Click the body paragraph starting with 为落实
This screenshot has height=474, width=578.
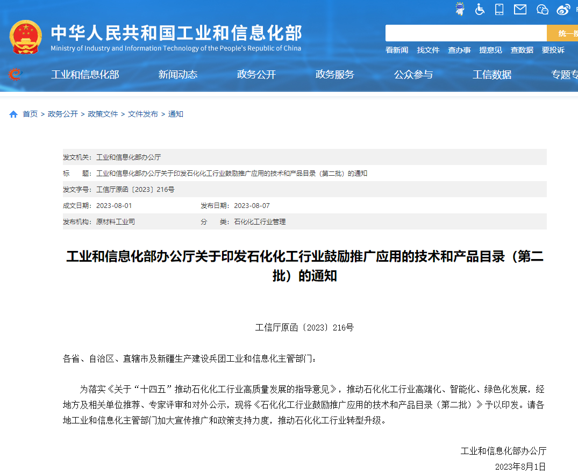tap(304, 405)
